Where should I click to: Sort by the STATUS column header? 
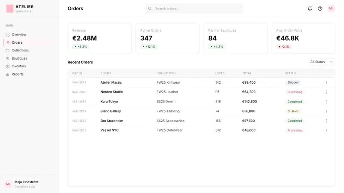(x=291, y=73)
